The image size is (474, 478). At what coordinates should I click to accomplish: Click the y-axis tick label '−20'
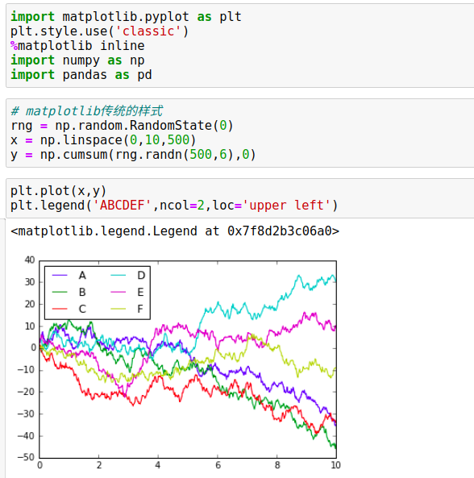(x=27, y=392)
